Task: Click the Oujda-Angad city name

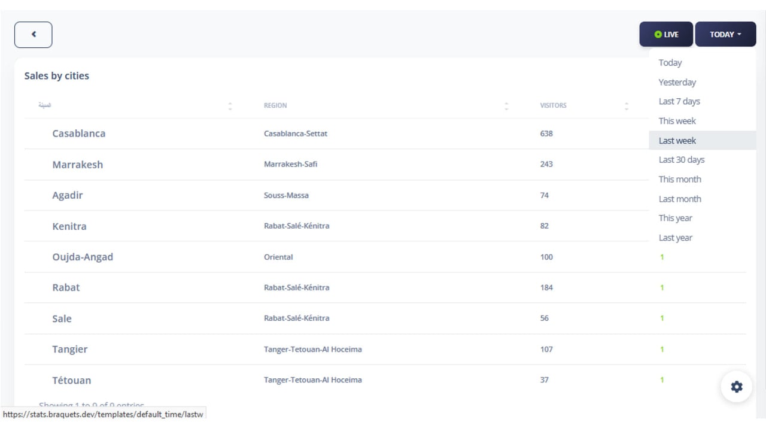Action: (83, 257)
